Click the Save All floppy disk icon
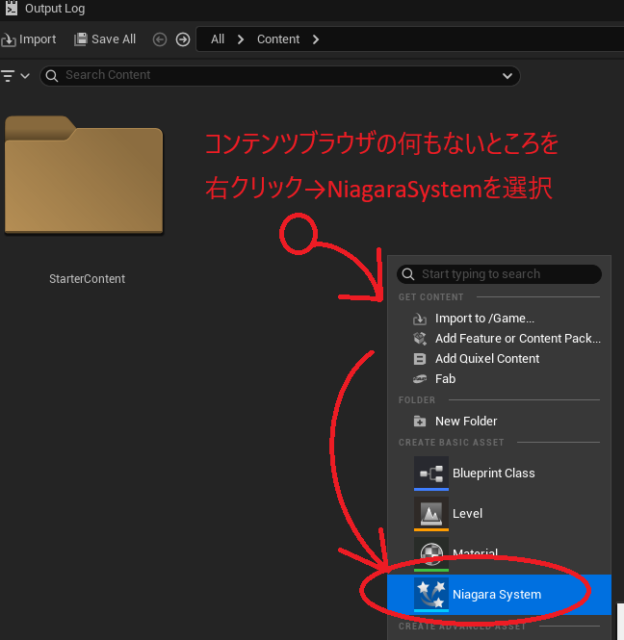This screenshot has height=640, width=624. tap(81, 39)
